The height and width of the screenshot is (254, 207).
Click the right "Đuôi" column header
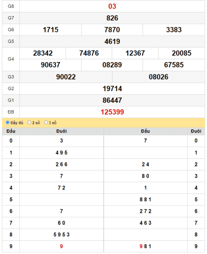(196, 131)
